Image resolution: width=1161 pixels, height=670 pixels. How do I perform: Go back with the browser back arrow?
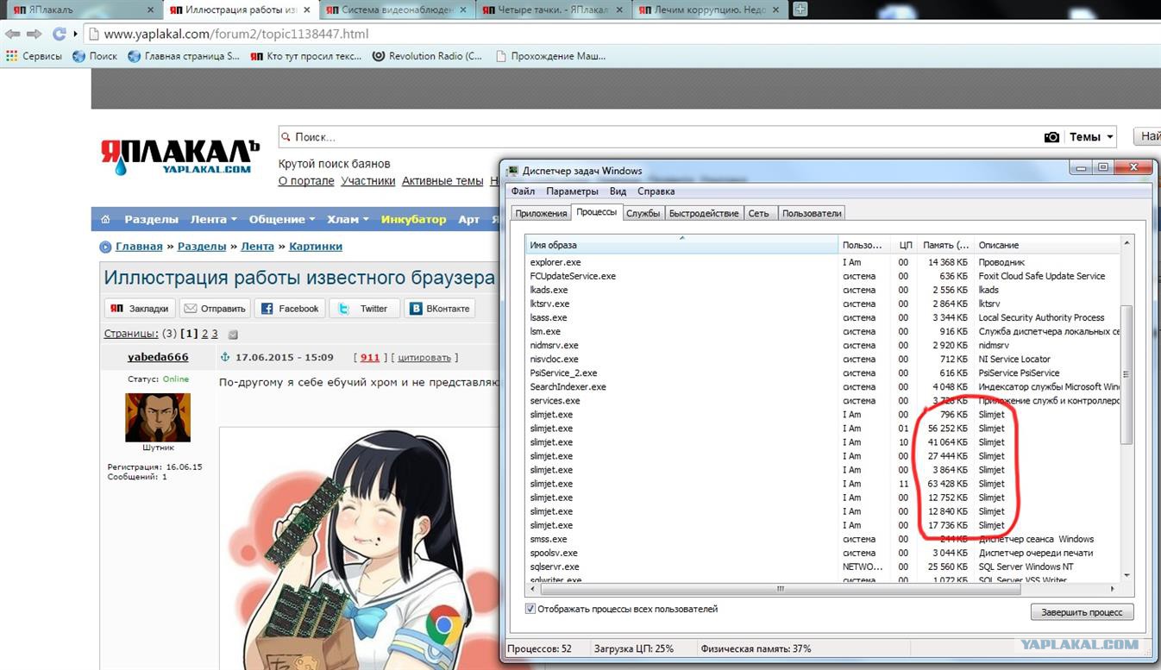[11, 34]
